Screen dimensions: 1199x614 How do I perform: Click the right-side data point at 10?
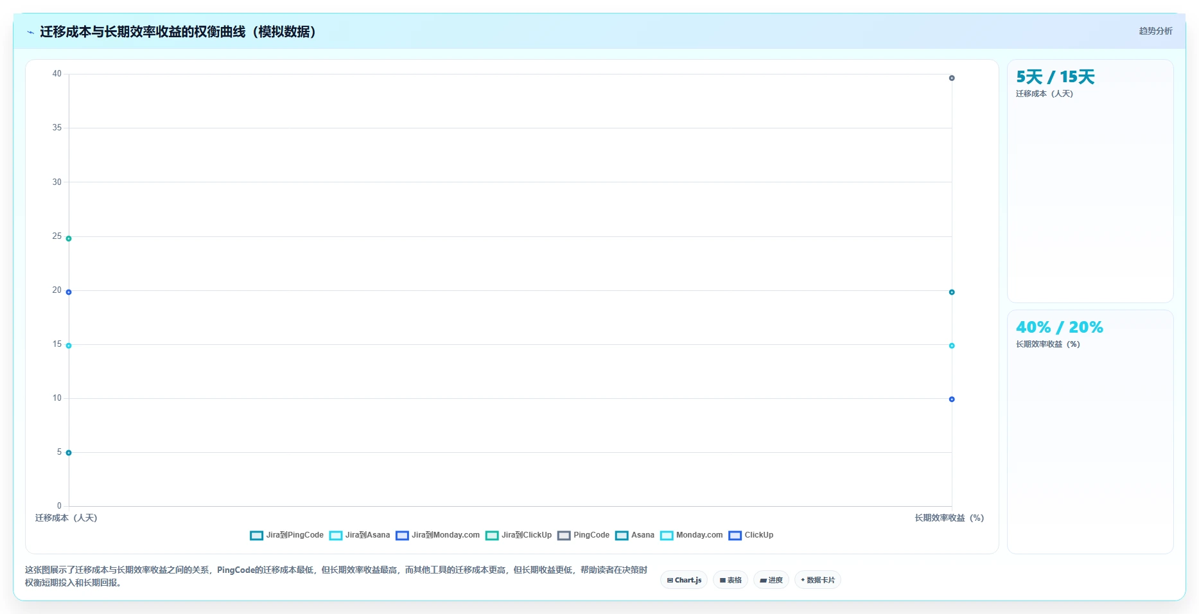click(952, 399)
